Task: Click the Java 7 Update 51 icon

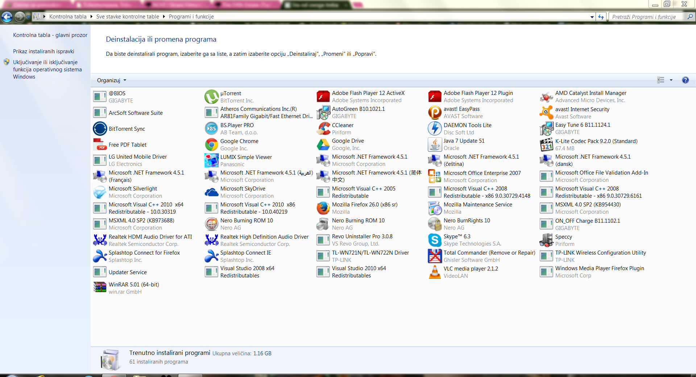Action: 435,144
